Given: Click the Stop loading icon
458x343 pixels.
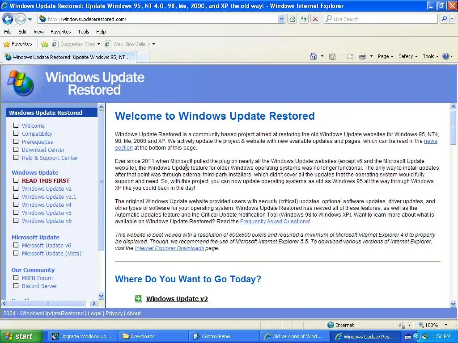Looking at the screenshot, I should (x=315, y=19).
